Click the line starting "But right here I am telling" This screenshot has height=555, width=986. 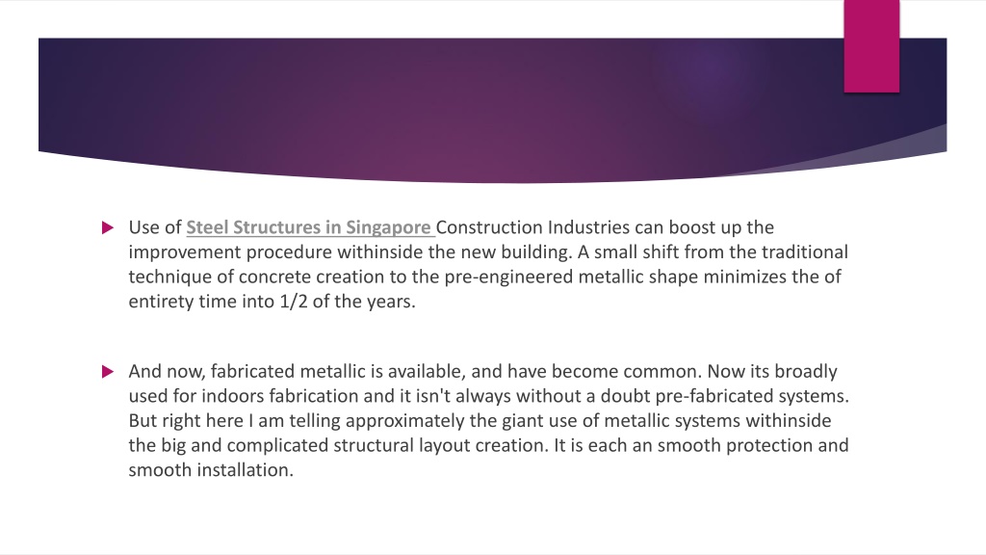click(x=480, y=420)
